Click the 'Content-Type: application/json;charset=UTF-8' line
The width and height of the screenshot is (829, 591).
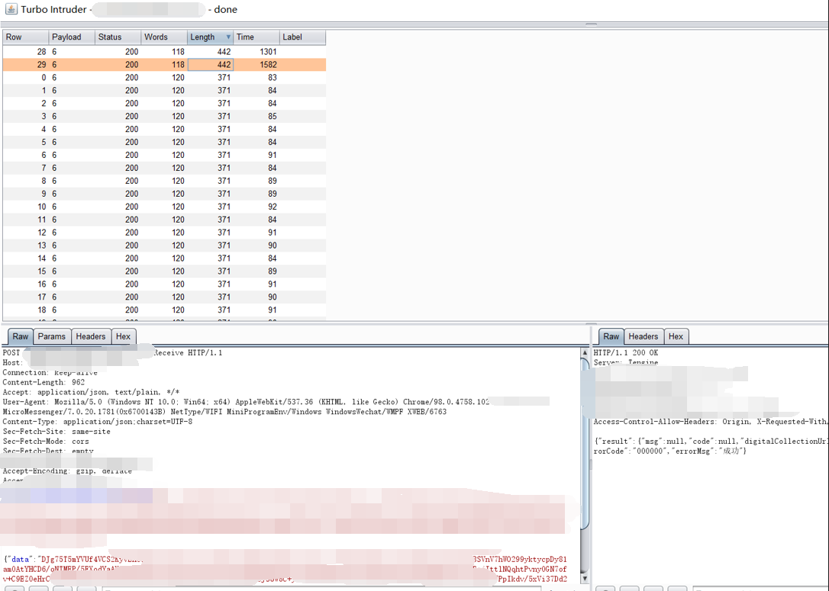pos(97,422)
